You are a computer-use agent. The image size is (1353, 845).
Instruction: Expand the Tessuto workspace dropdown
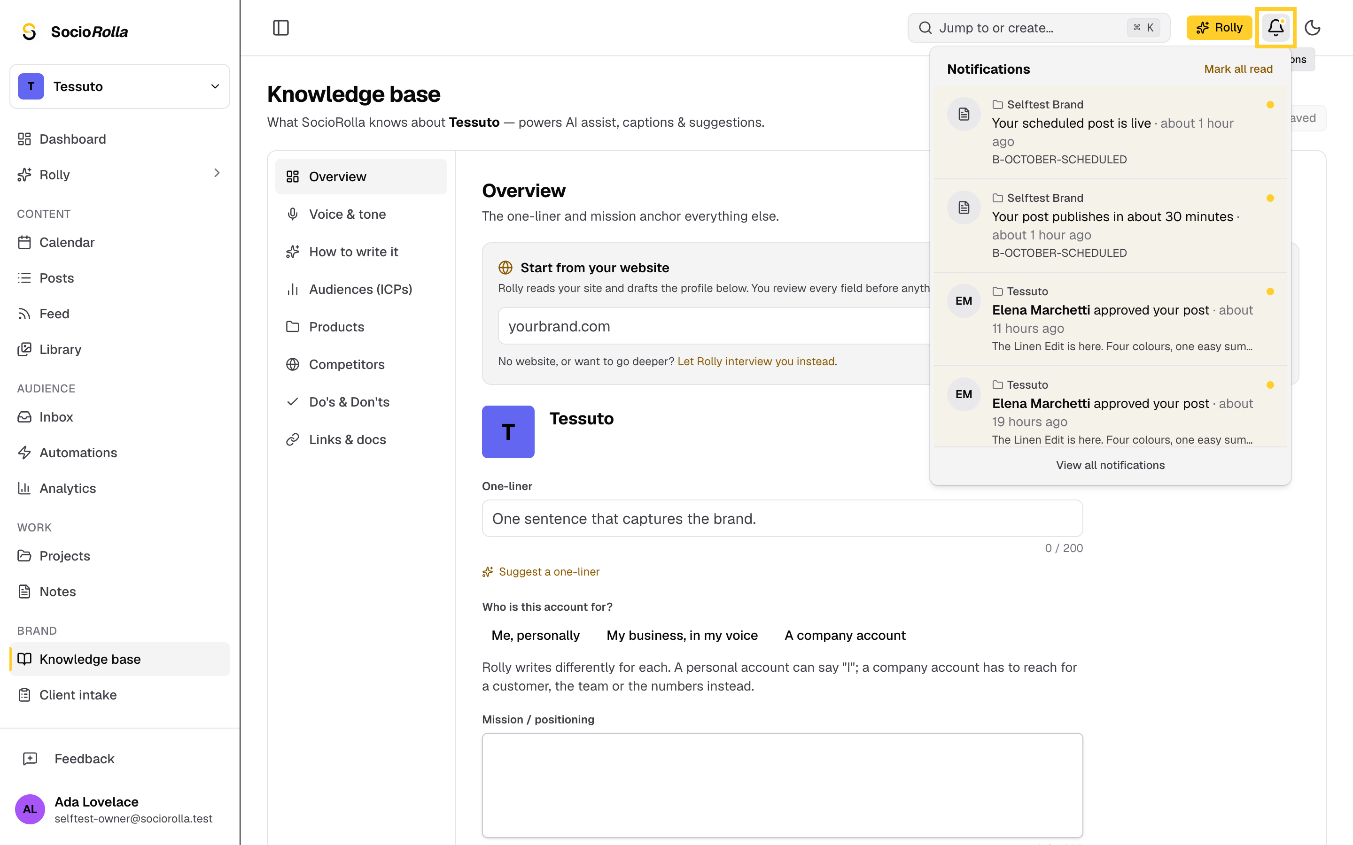[120, 86]
